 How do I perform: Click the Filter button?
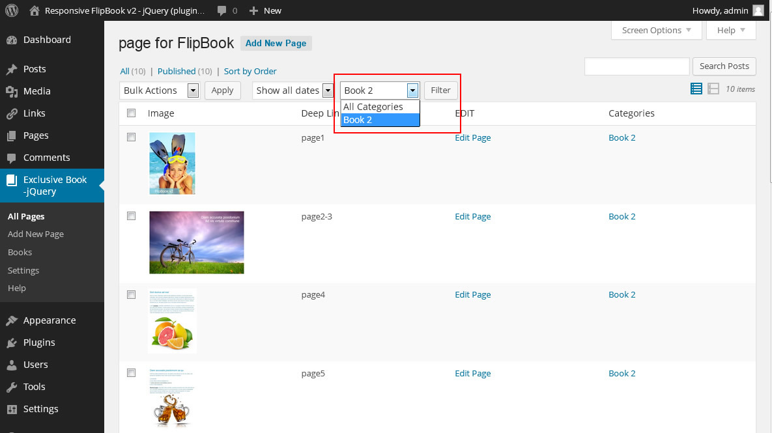(440, 91)
